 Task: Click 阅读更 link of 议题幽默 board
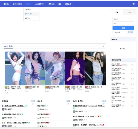[x=33, y=101]
